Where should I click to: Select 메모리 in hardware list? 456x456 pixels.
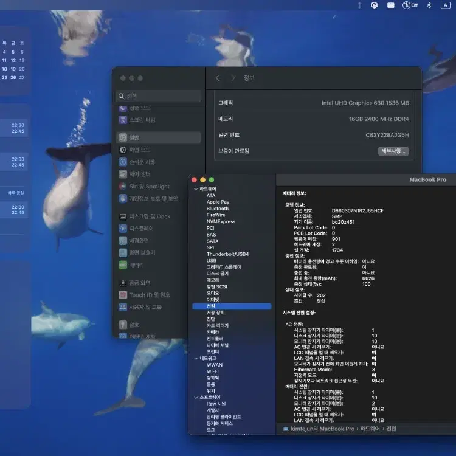(x=213, y=280)
